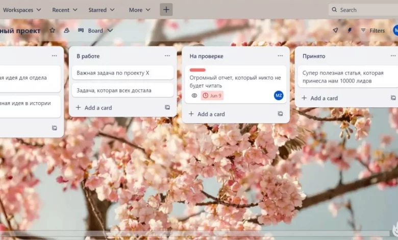Toggle the Jun 9 due date badge
The image size is (398, 240).
click(x=212, y=95)
